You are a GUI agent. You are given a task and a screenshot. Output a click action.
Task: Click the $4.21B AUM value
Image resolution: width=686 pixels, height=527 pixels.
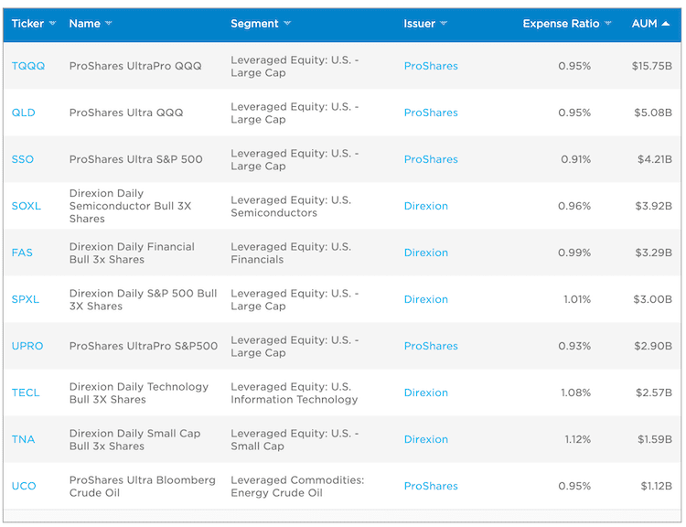(x=655, y=159)
